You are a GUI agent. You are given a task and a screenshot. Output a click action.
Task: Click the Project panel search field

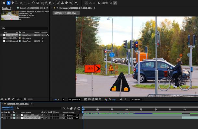(x=25, y=28)
